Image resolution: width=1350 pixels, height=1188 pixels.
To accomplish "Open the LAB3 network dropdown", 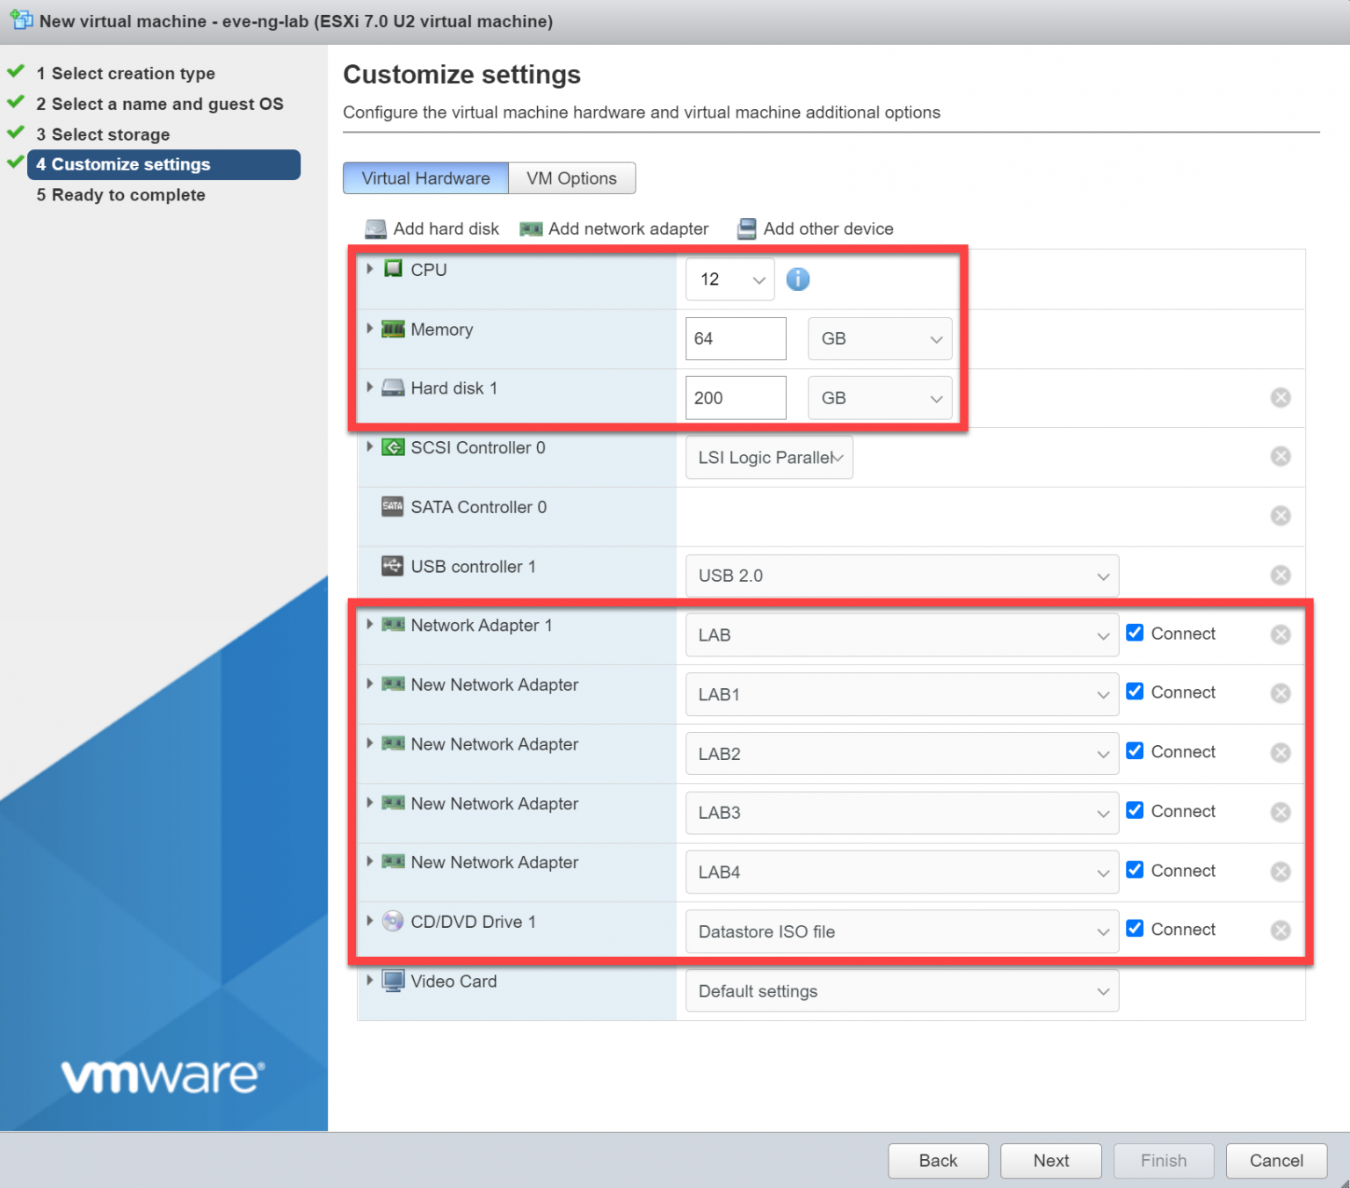I will pyautogui.click(x=902, y=814).
